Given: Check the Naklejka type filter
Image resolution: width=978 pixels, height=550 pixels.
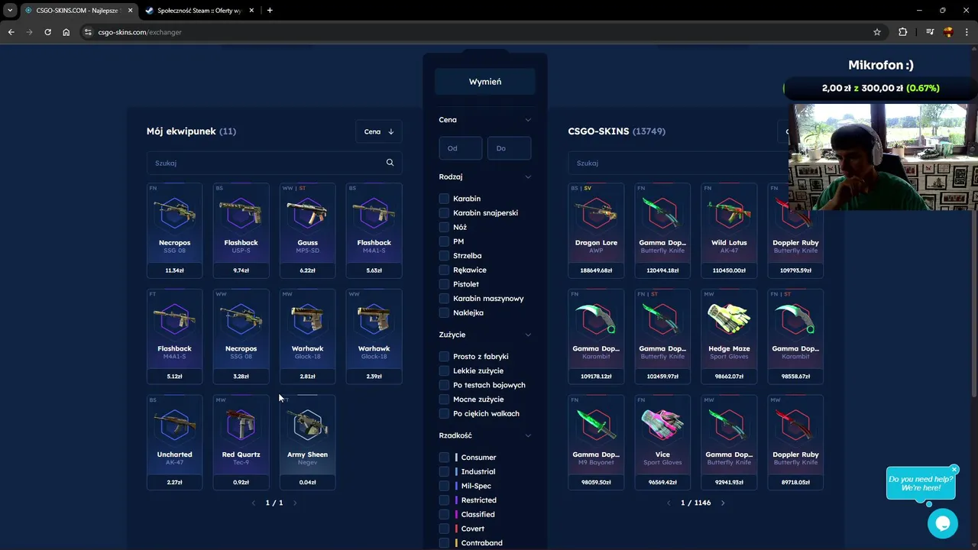Looking at the screenshot, I should click(x=444, y=312).
